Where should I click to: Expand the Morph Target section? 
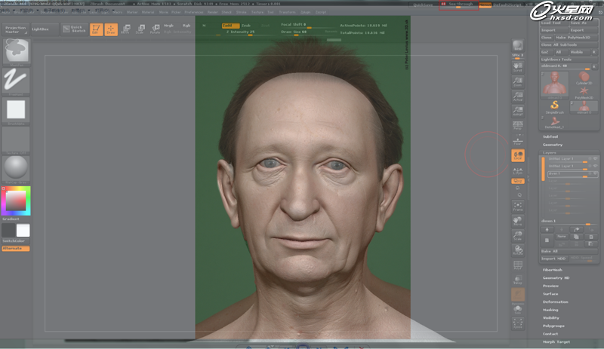pos(556,342)
